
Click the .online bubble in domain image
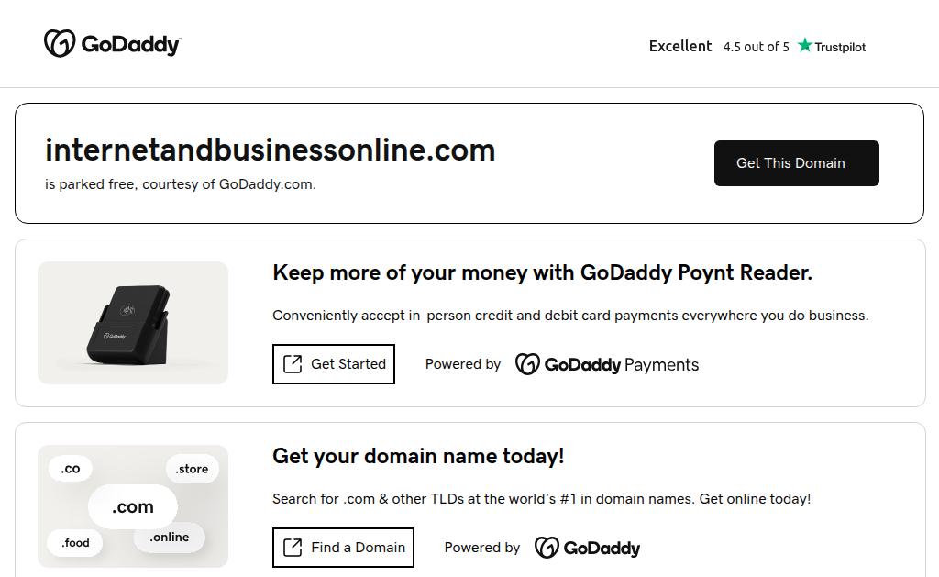[x=169, y=538]
